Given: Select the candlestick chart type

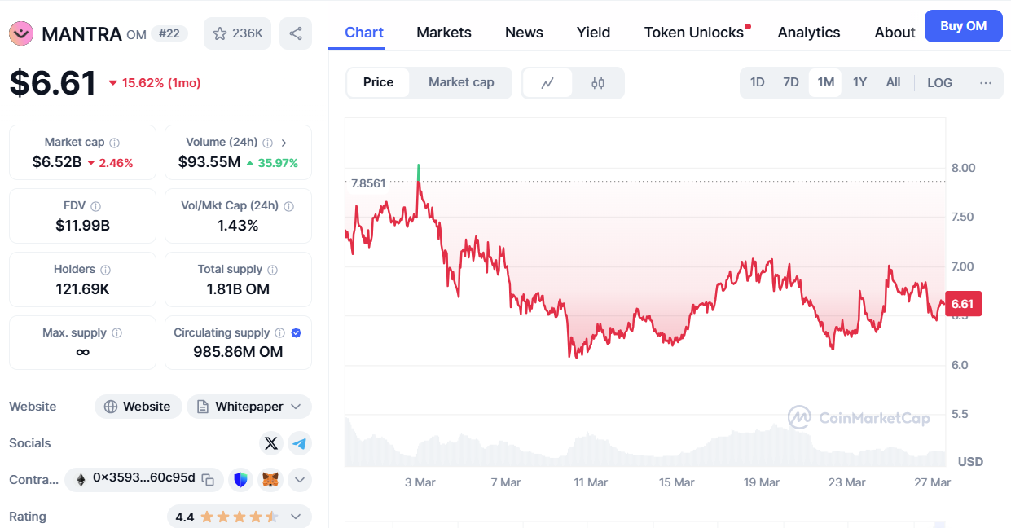Looking at the screenshot, I should 598,82.
